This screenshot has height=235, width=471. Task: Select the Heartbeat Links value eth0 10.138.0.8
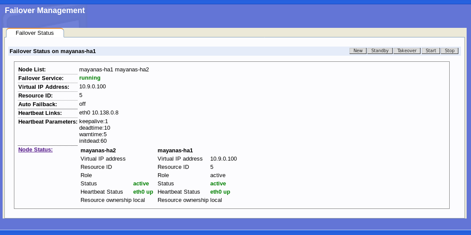point(98,113)
